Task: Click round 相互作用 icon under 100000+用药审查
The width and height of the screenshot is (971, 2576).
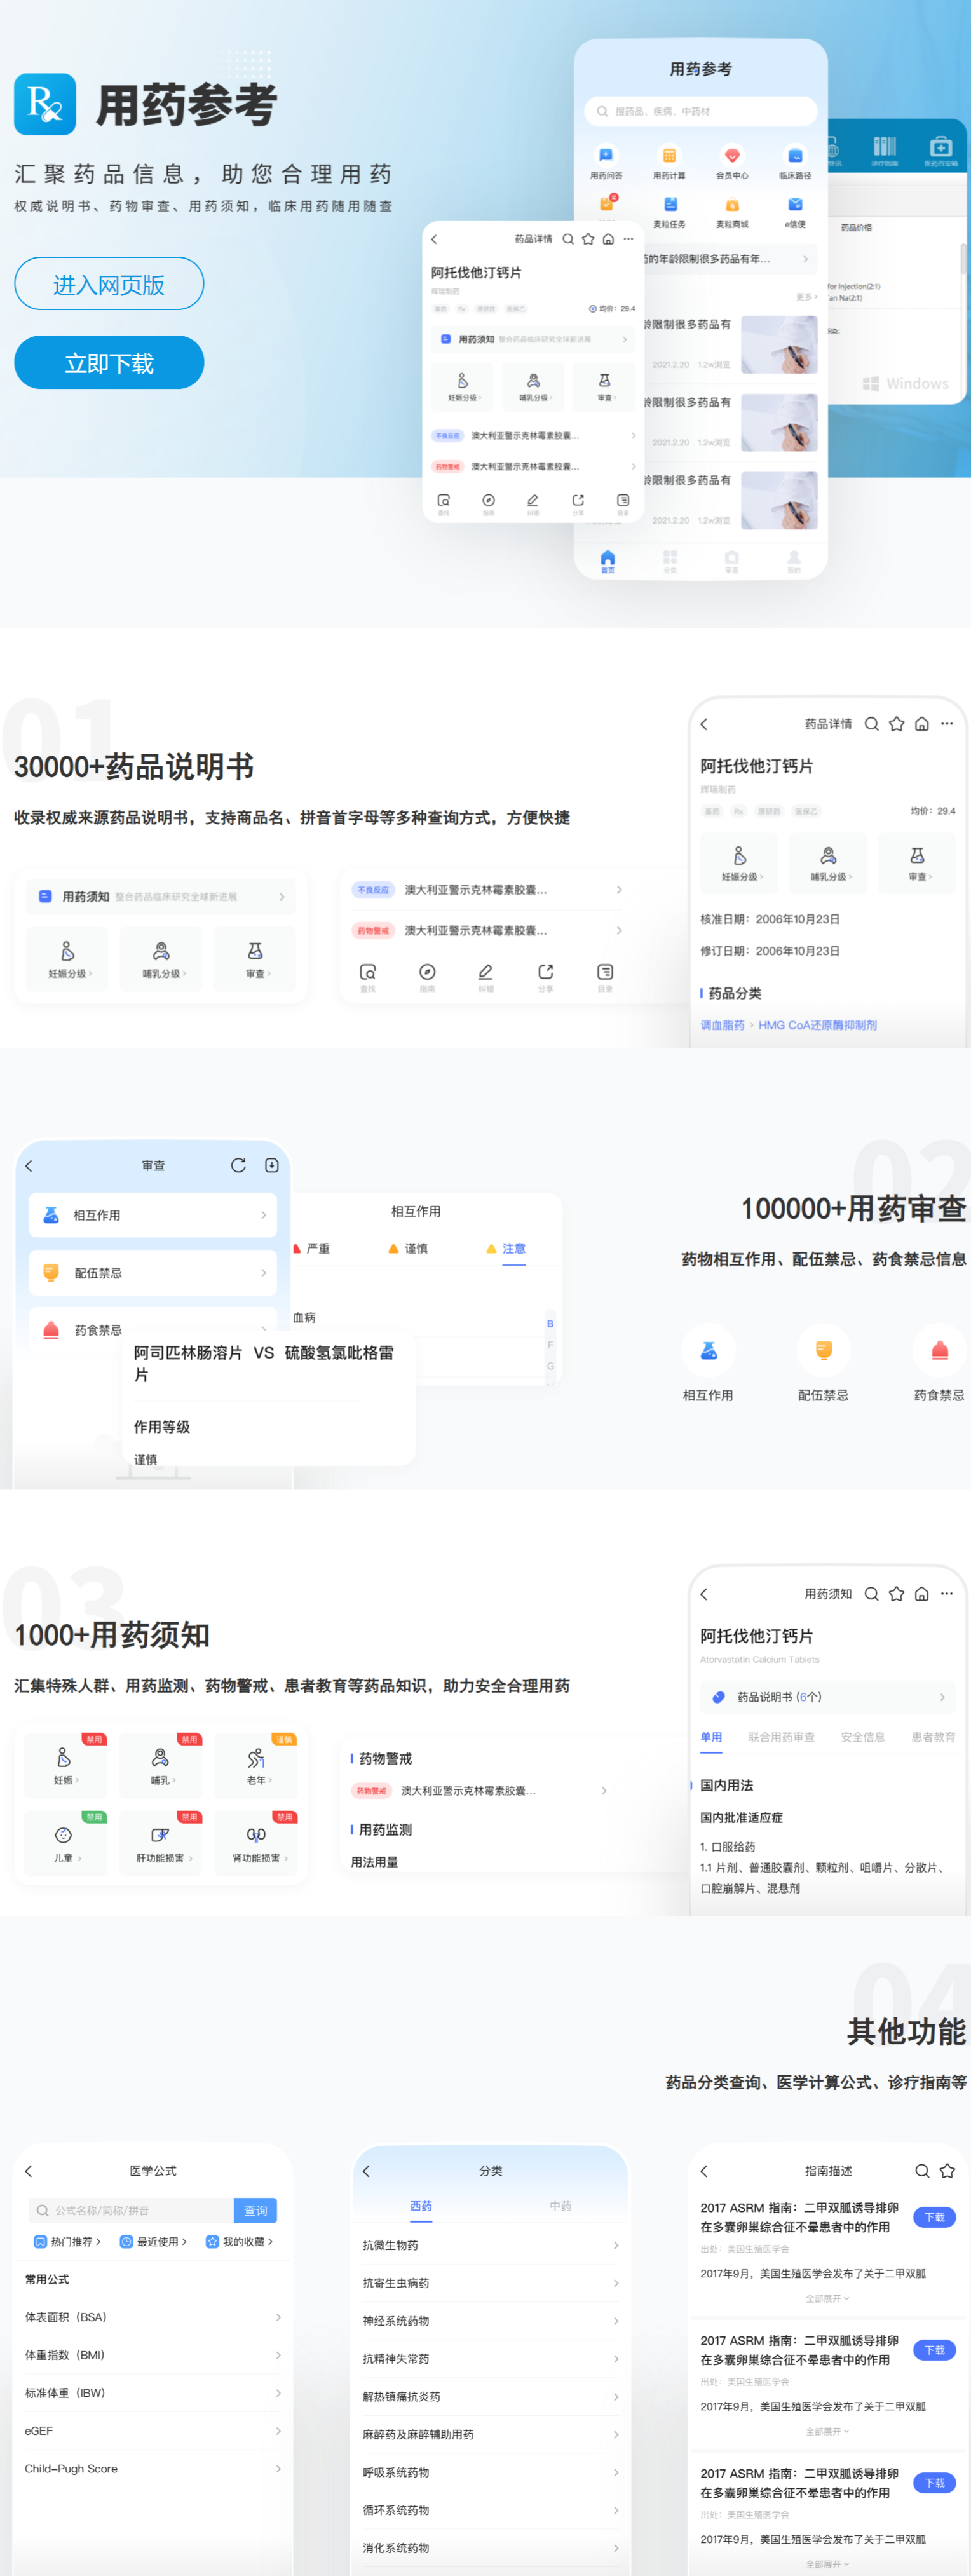Action: pyautogui.click(x=708, y=1351)
